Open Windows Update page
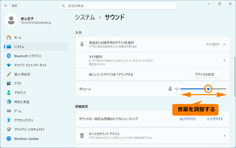Screen dimensions: 236x148 click(x=36, y=139)
